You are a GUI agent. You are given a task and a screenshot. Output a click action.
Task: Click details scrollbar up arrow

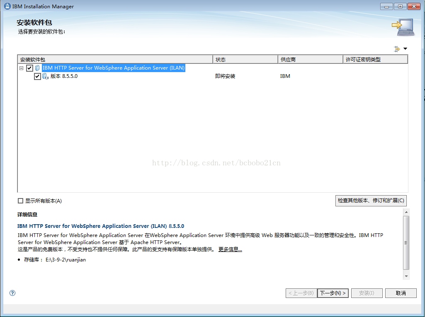click(x=406, y=212)
